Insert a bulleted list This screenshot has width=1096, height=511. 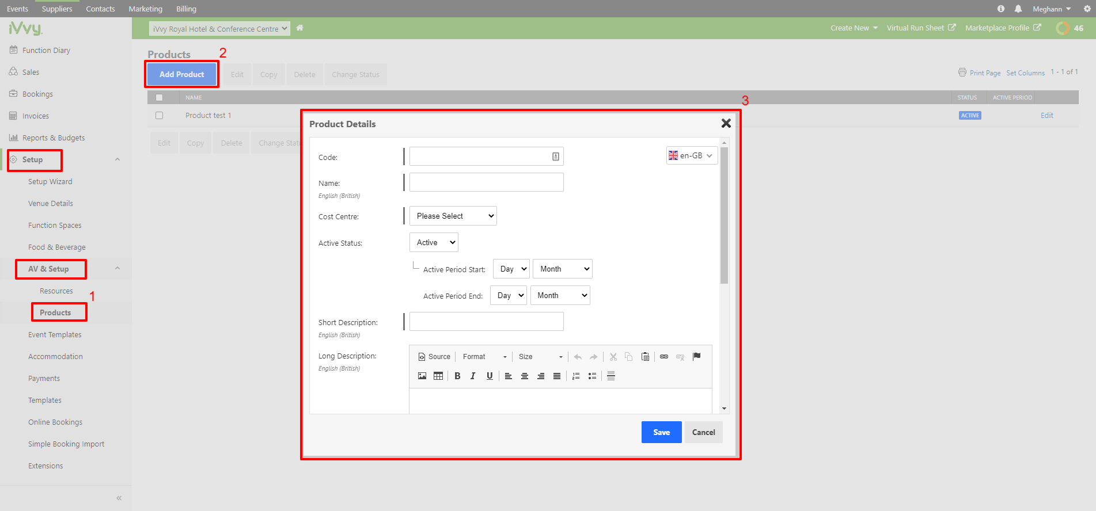tap(592, 376)
